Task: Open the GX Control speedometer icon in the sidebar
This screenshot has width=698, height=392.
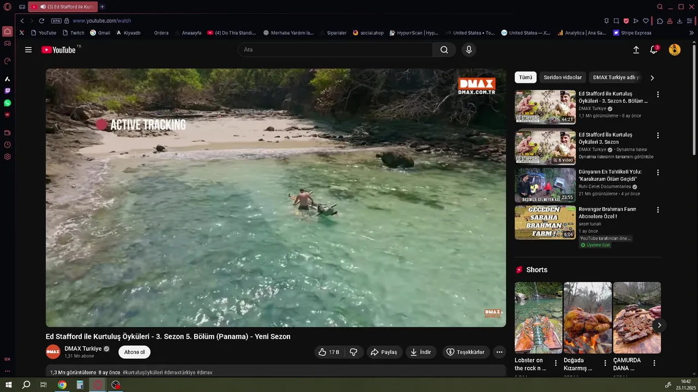Action: pos(8,61)
